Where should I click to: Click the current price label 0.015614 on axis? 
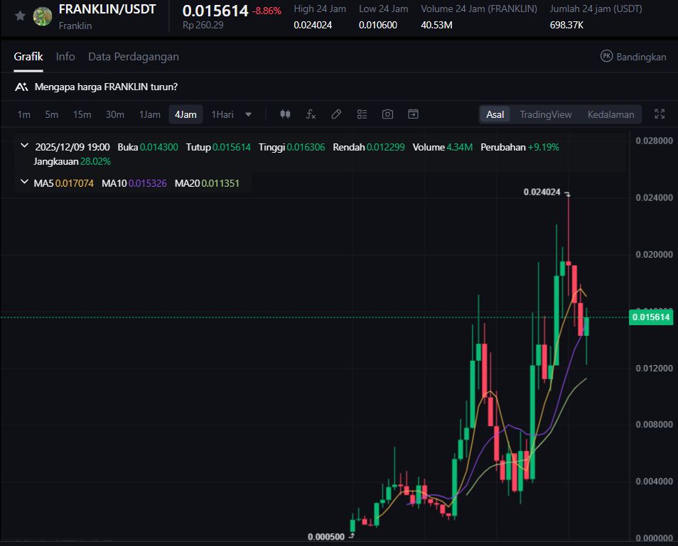[x=650, y=317]
